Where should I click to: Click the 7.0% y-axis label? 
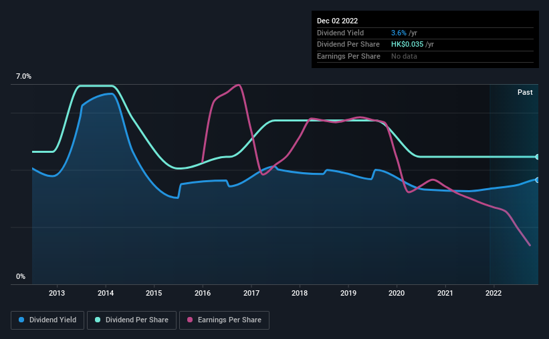(23, 77)
